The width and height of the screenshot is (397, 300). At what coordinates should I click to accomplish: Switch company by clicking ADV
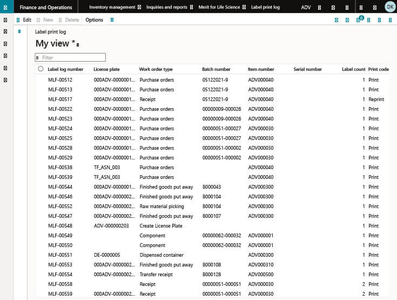click(306, 8)
